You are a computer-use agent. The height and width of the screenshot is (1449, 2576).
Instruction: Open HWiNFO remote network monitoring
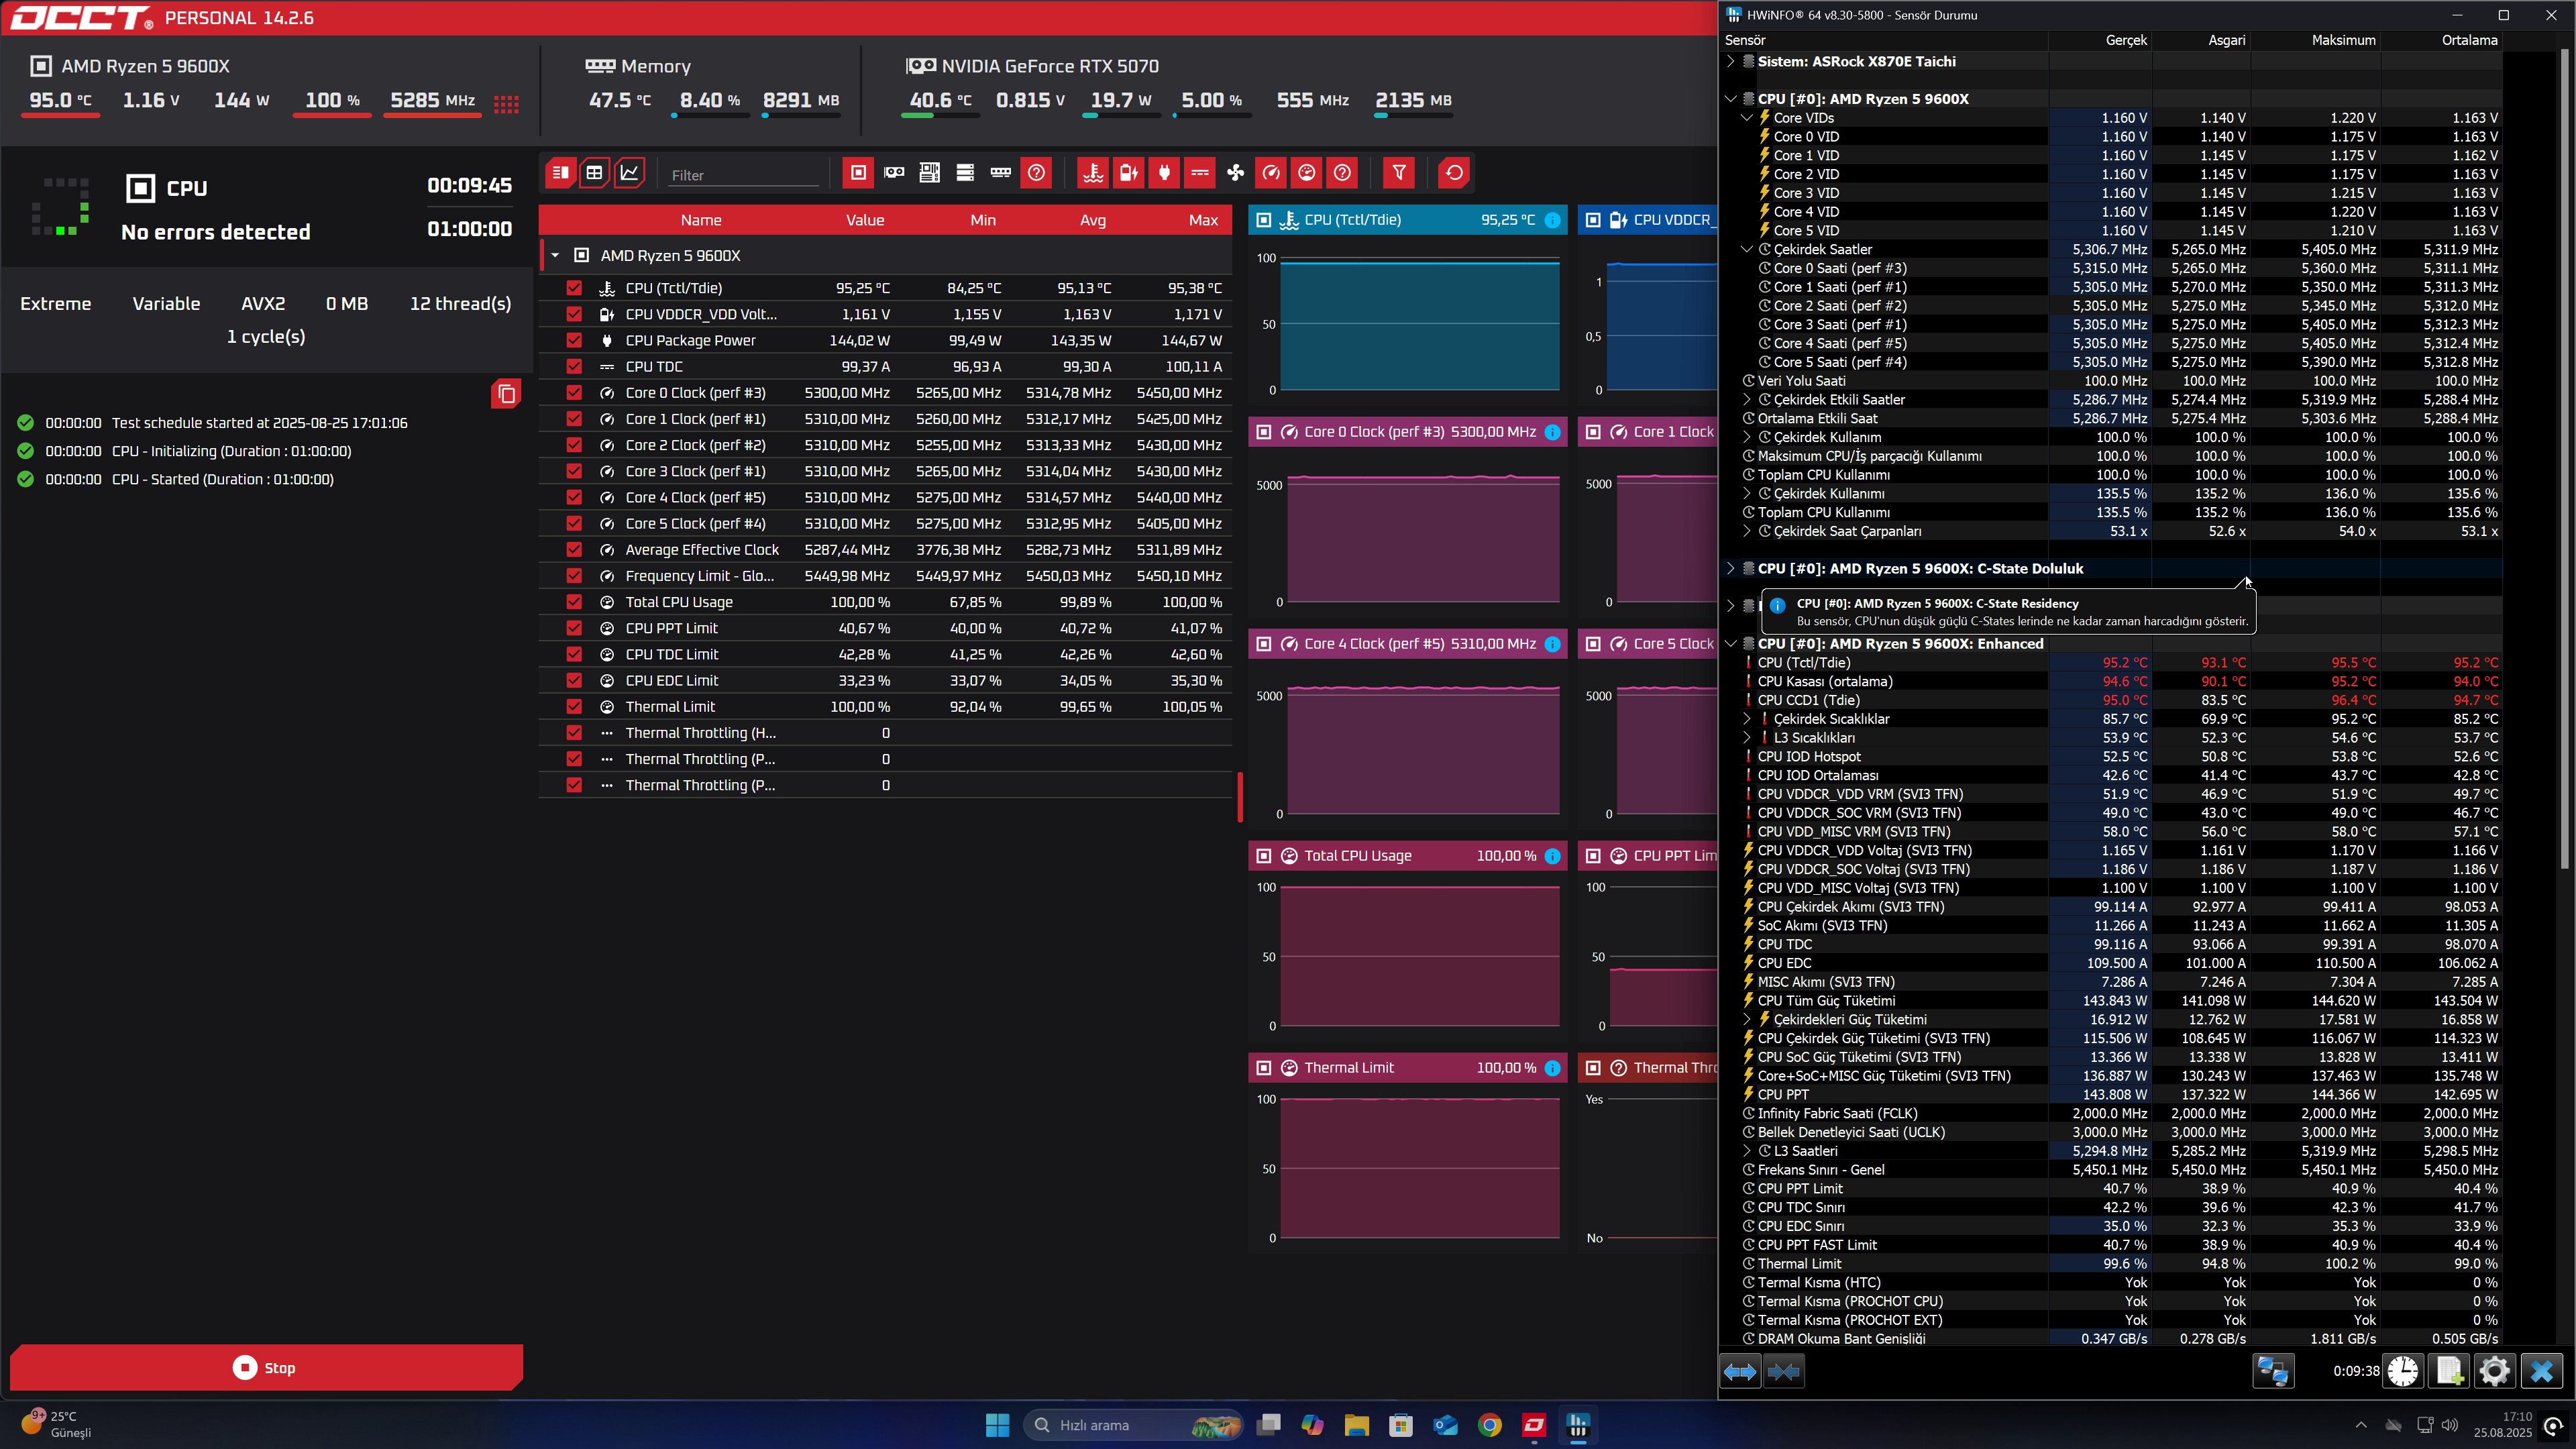2273,1371
